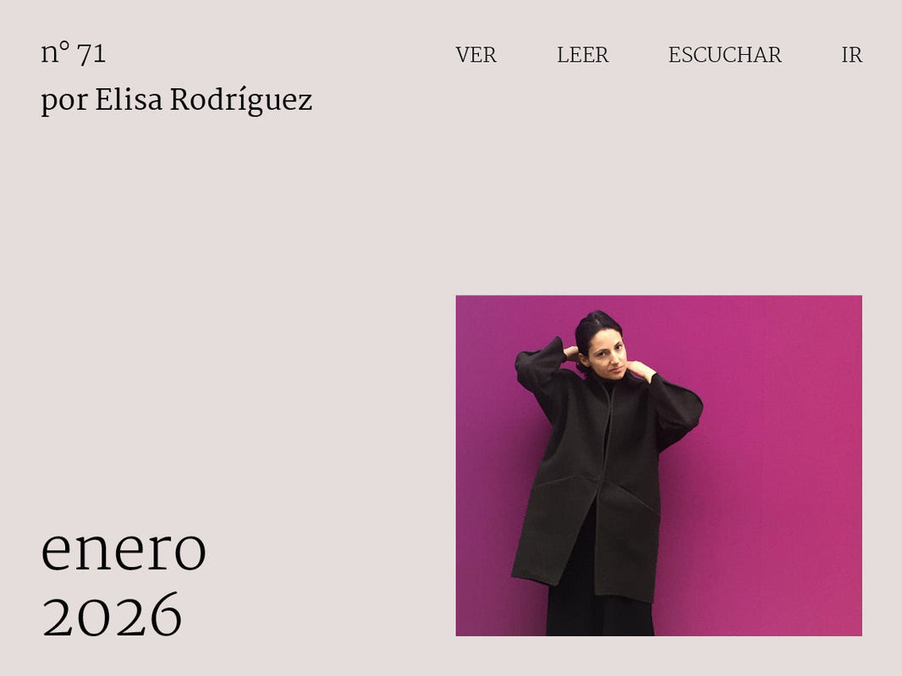The height and width of the screenshot is (676, 902).
Task: Open the magenta portrait photo
Action: click(x=658, y=465)
